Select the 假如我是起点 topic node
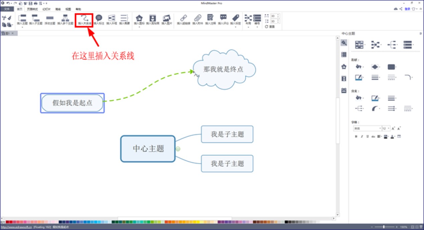 tap(72, 103)
